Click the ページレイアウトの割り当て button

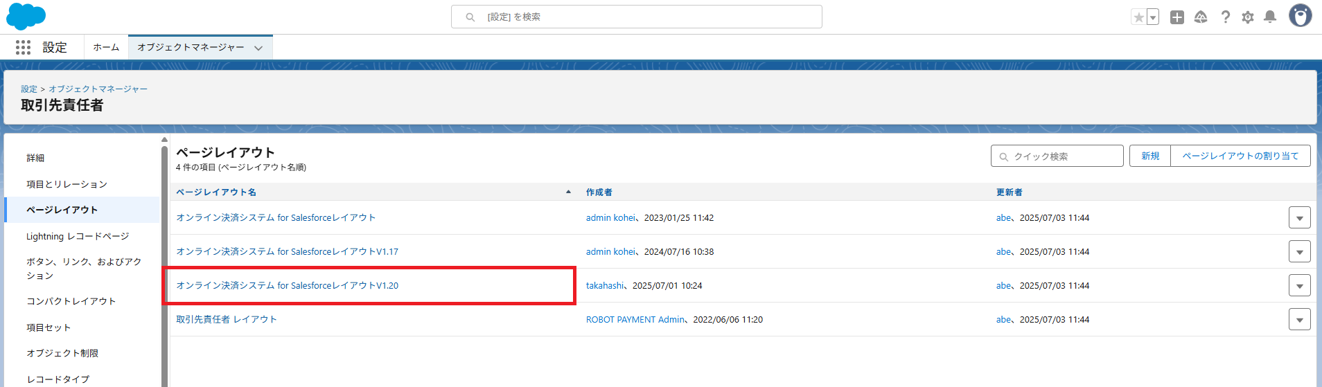(1240, 156)
